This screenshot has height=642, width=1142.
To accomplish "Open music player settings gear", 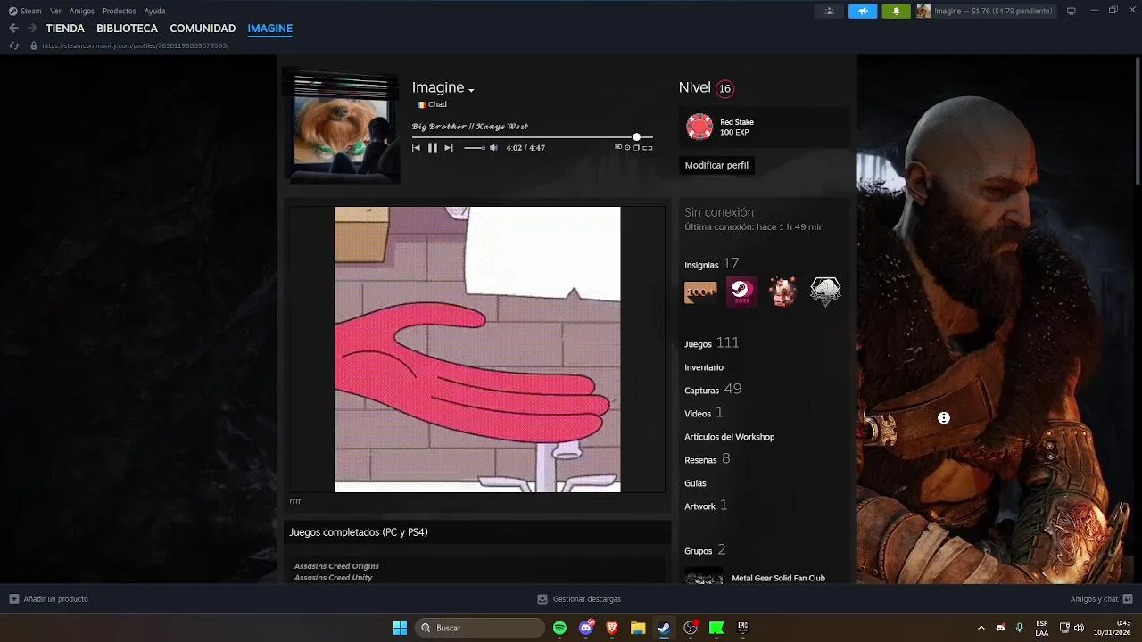I will pos(627,147).
